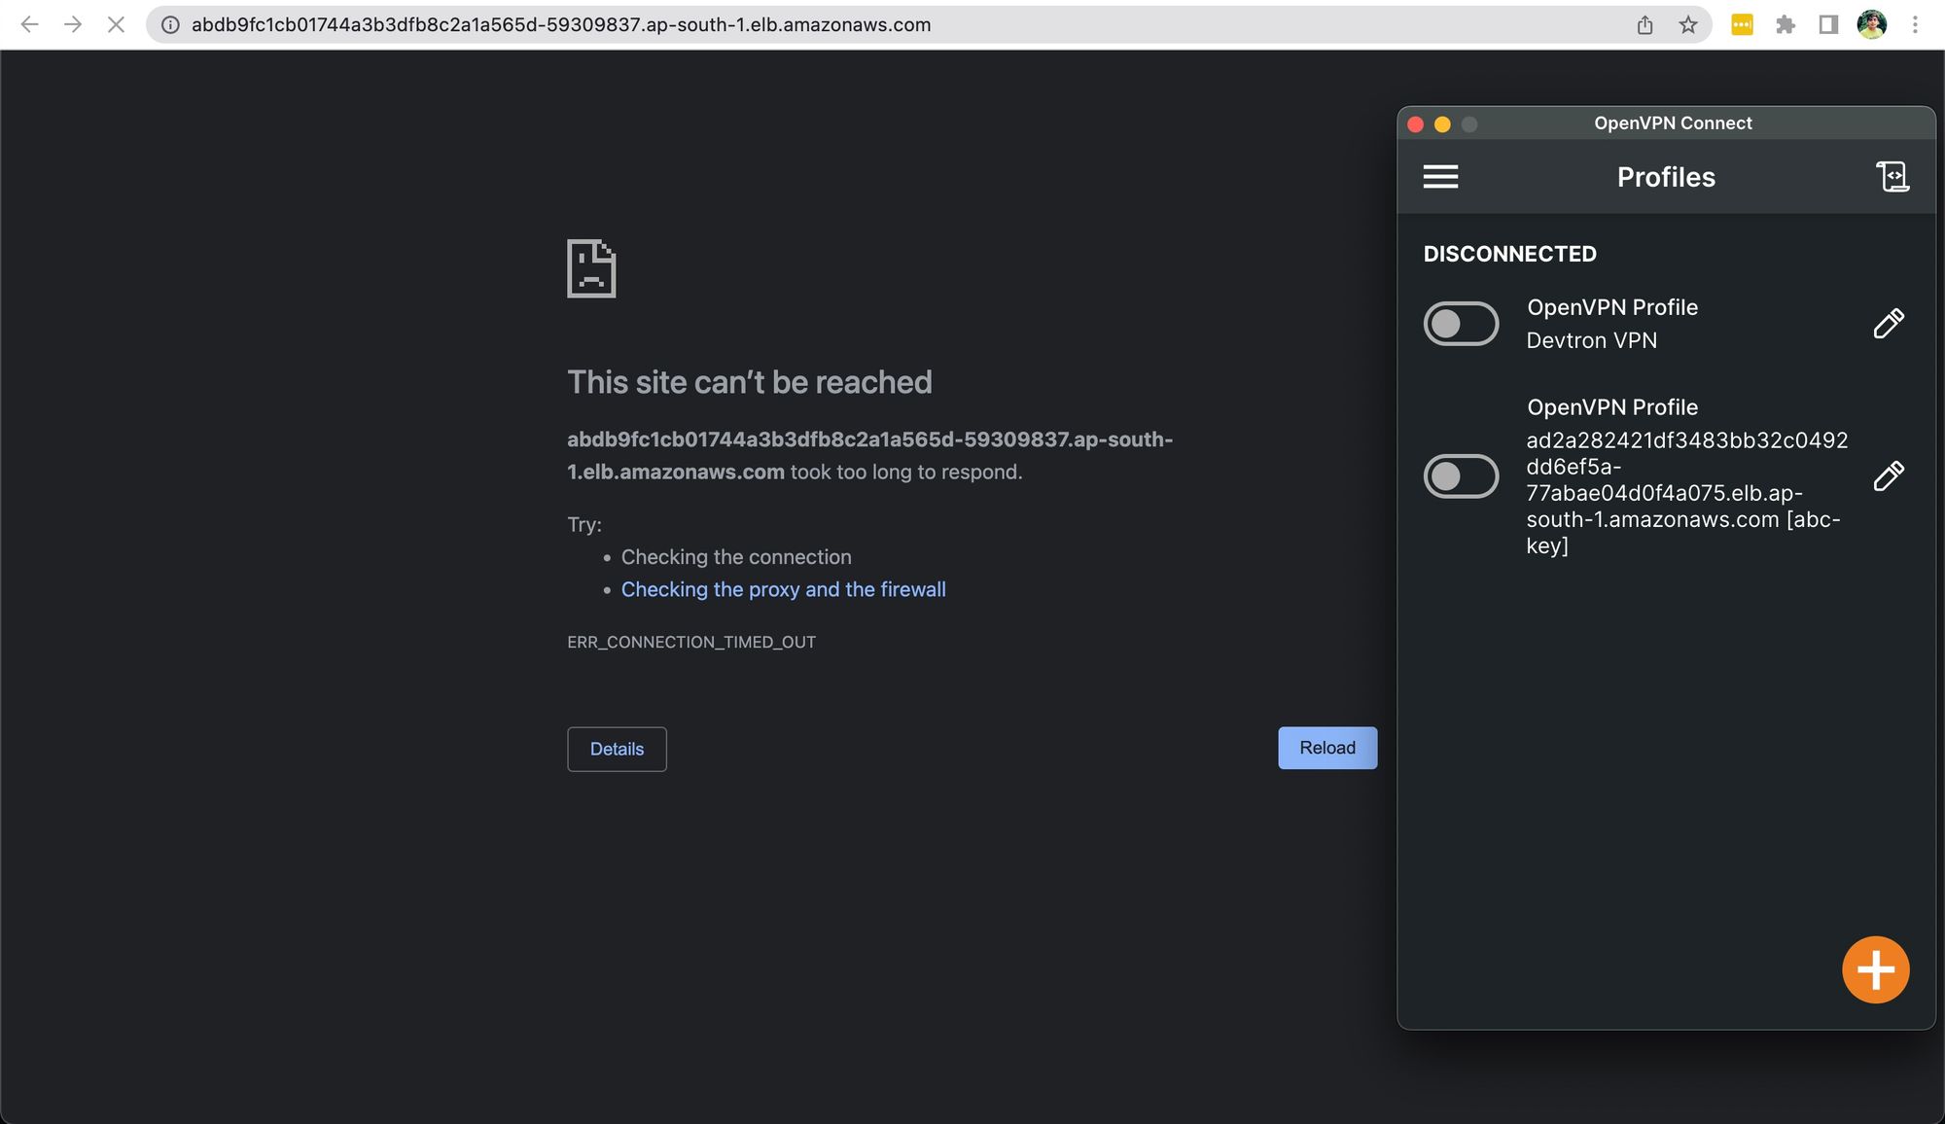Viewport: 1945px width, 1124px height.
Task: Toggle the Devtron VPN profile switch
Action: [x=1461, y=323]
